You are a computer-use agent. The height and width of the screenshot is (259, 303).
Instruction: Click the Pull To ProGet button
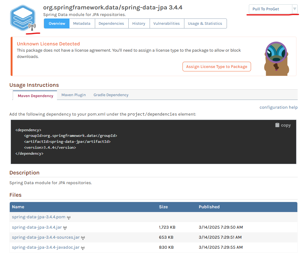(270, 9)
